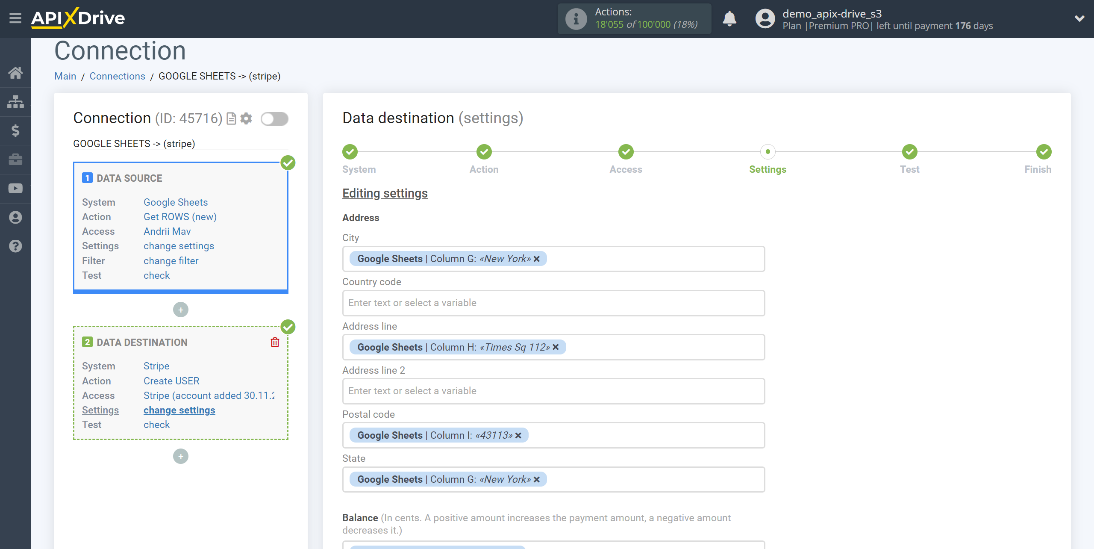Open the home sidebar icon
The image size is (1094, 549).
point(15,73)
